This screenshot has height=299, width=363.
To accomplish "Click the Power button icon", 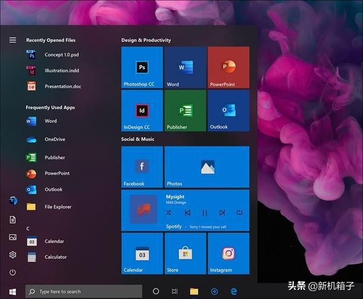I will [13, 272].
